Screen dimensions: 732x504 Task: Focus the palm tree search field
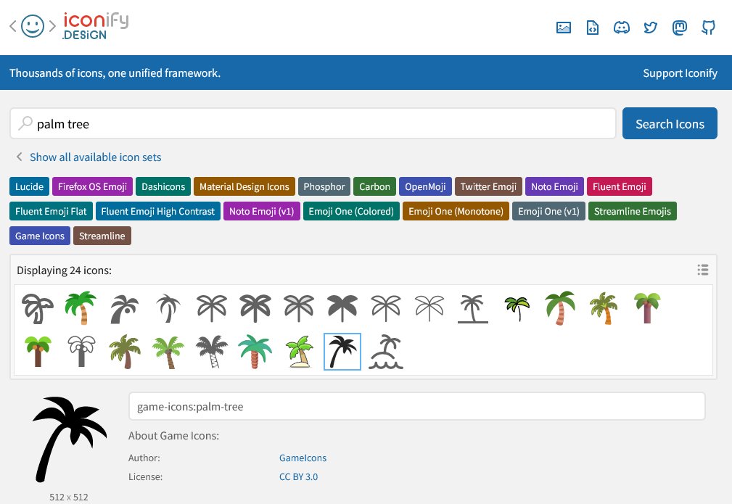(x=313, y=123)
